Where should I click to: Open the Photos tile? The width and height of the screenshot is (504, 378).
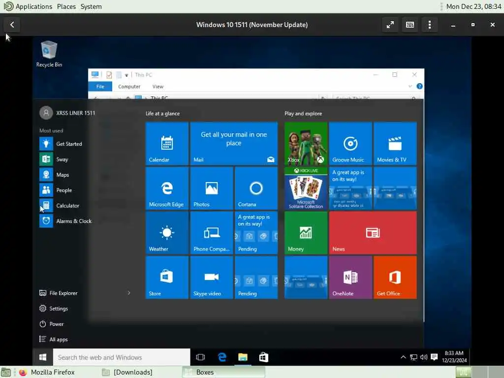(x=212, y=188)
